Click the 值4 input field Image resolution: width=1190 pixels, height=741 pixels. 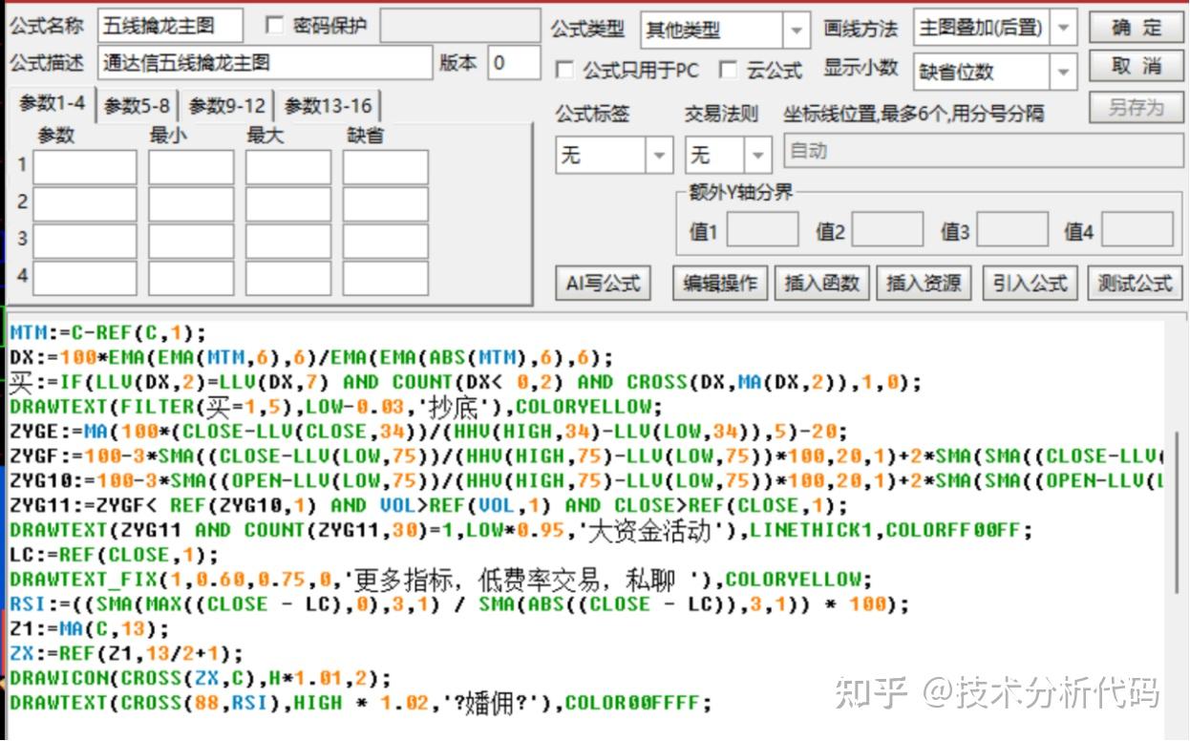1138,230
